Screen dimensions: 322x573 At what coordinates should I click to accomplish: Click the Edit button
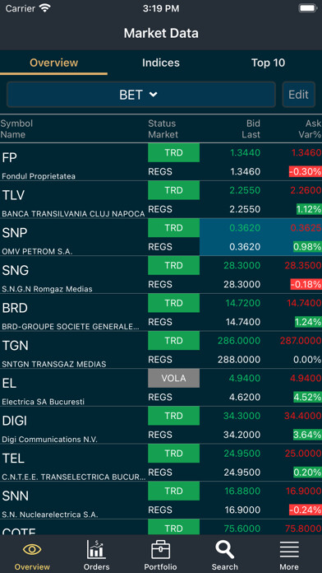pos(299,95)
